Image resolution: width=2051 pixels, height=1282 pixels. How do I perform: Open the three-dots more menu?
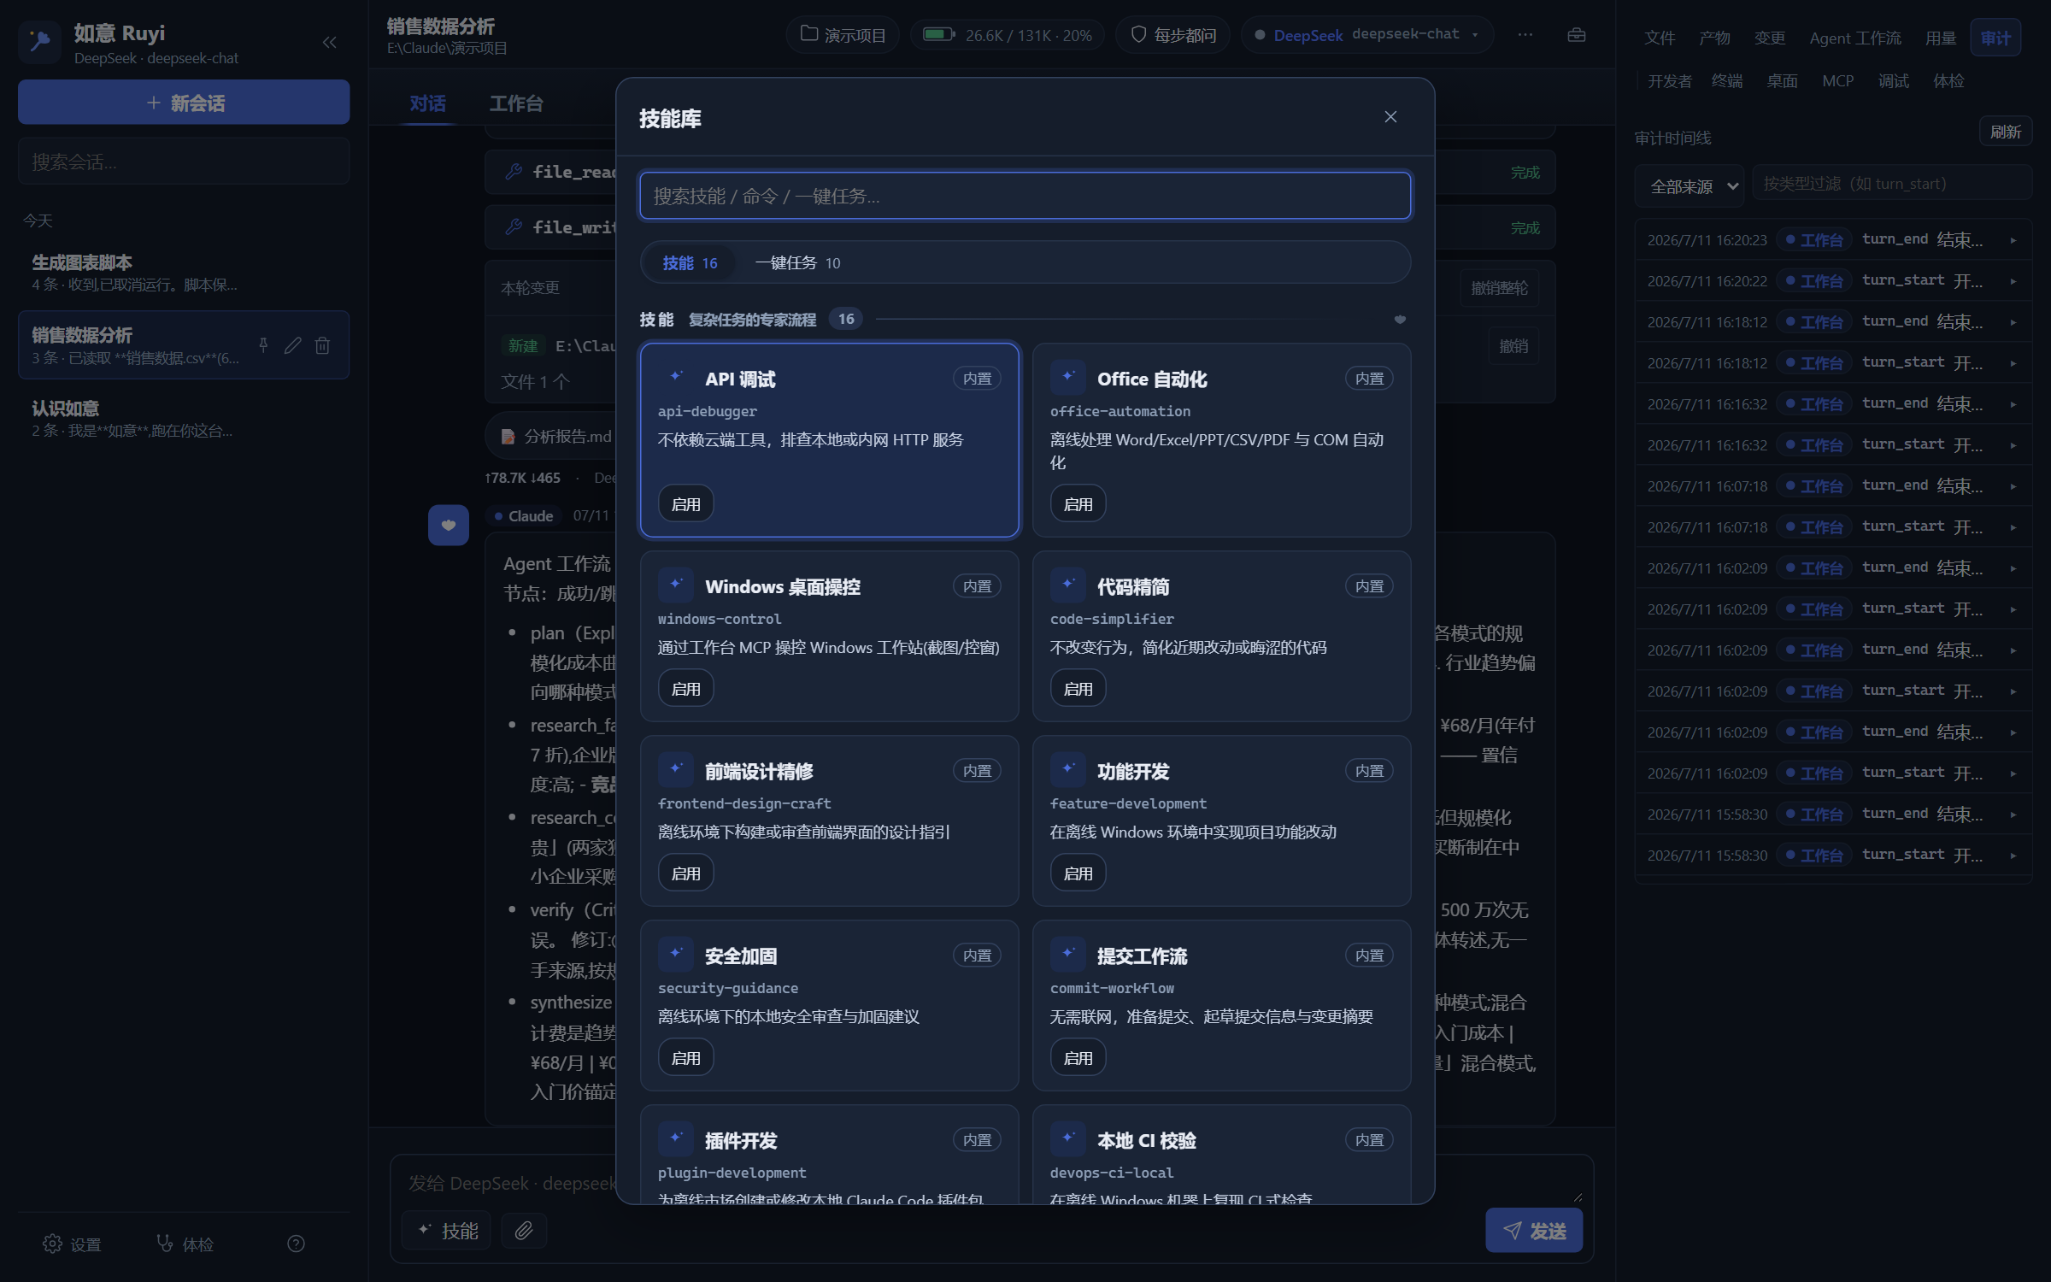(x=1525, y=35)
